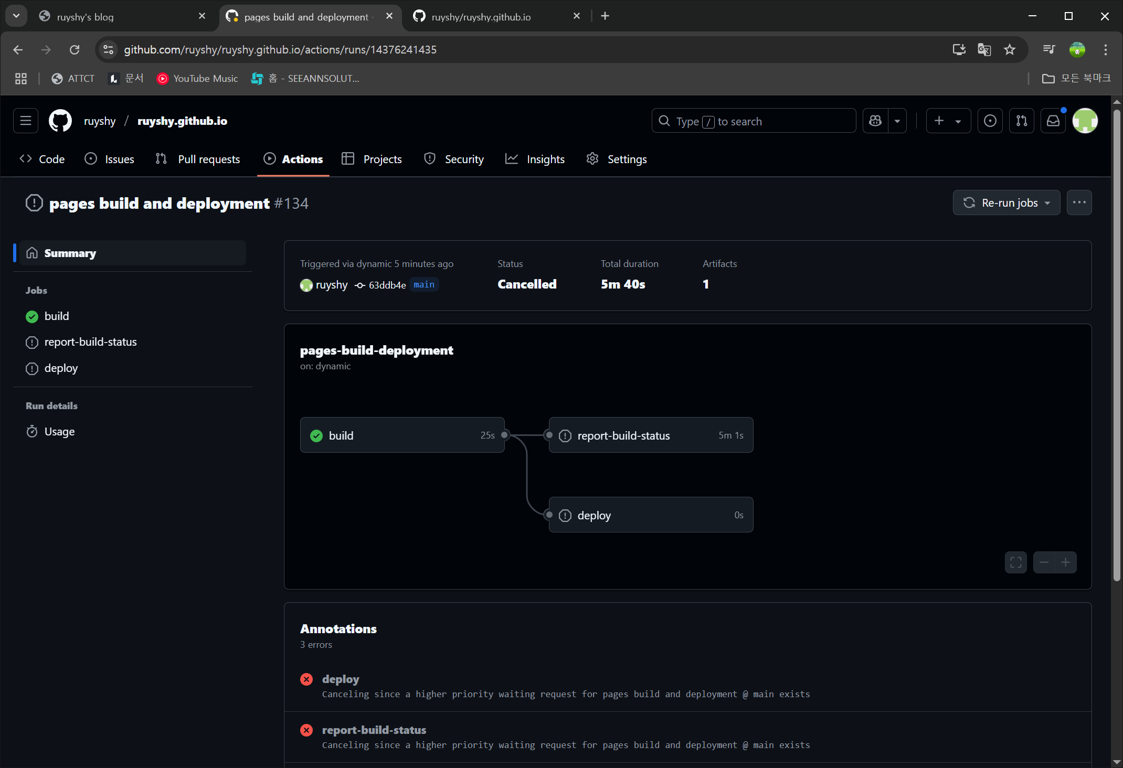Open Usage under Run details

(59, 431)
